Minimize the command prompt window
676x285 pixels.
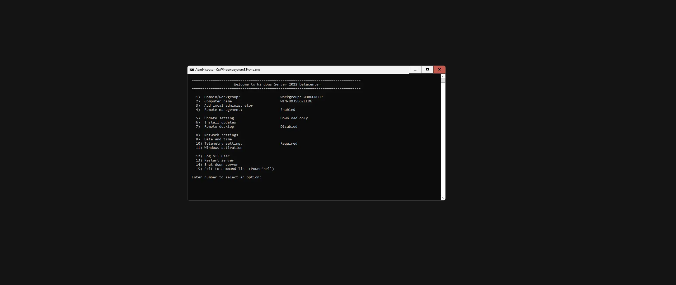pos(415,70)
